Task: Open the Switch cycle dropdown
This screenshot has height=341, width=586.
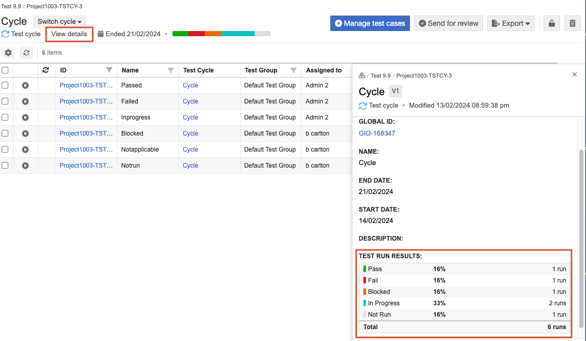Action: (60, 22)
